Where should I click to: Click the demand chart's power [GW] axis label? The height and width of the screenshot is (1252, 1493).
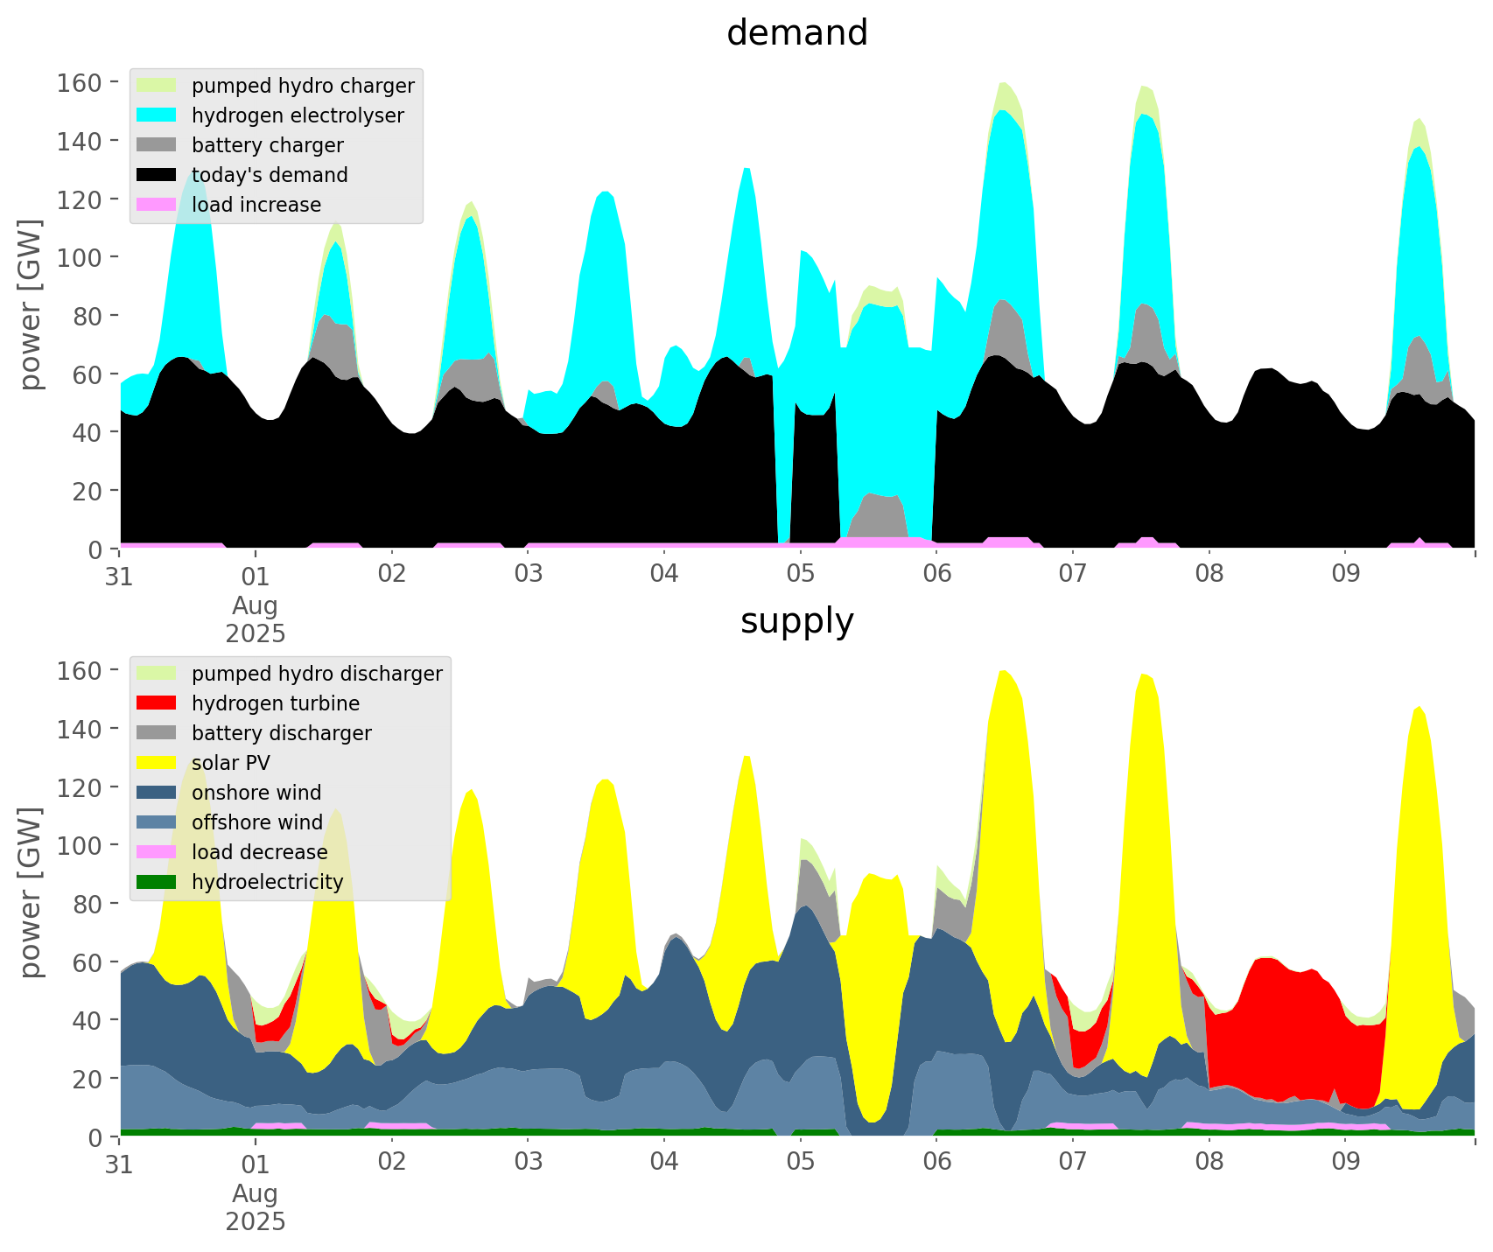pos(32,304)
